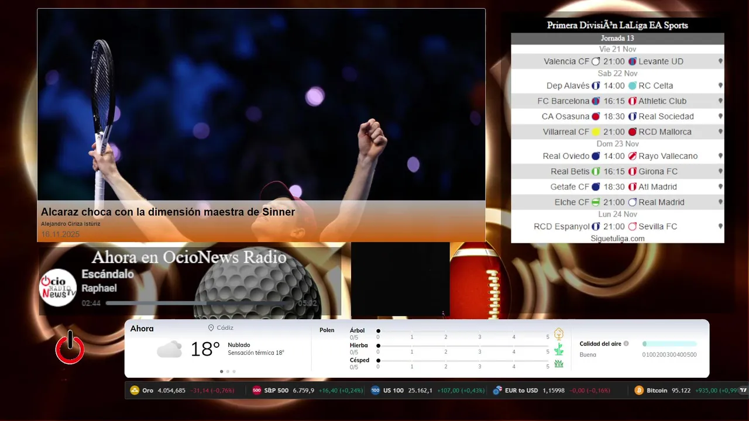Click the Cádiz location label
749x421 pixels.
coord(225,328)
